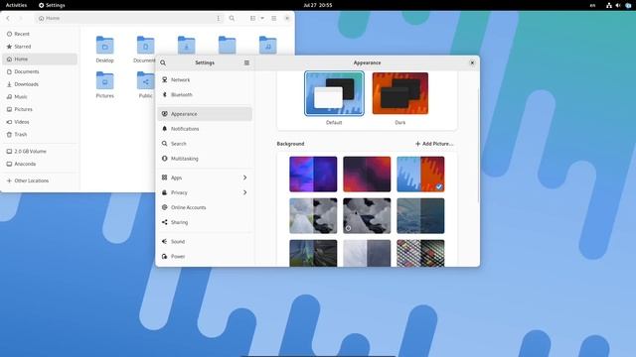This screenshot has width=636, height=357.
Task: Choose the purple-blue gradient wallpaper
Action: (x=313, y=175)
